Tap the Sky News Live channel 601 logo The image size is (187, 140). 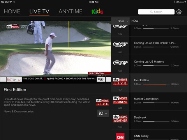coord(120,81)
